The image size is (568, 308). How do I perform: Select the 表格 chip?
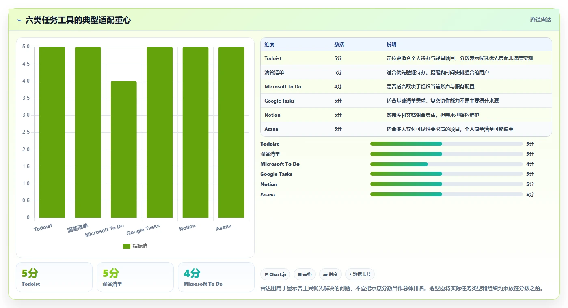point(305,274)
